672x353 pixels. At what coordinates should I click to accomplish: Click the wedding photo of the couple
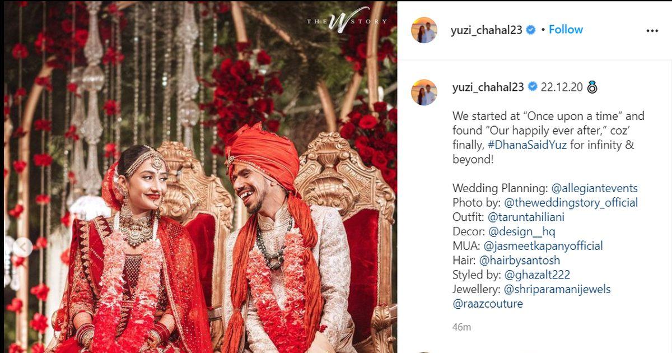point(199,176)
